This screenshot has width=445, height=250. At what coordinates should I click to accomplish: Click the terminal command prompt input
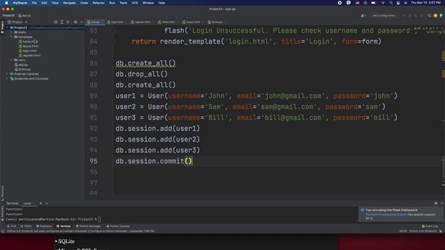click(x=99, y=219)
